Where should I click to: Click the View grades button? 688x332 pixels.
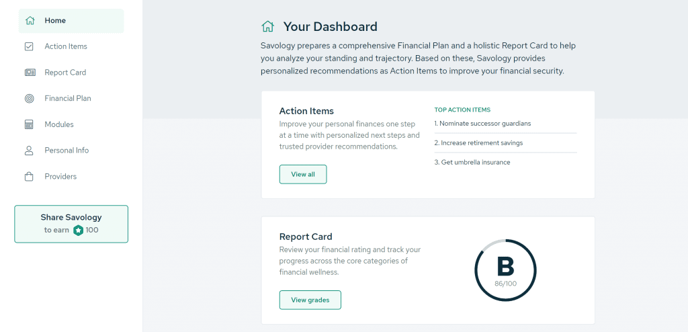point(310,300)
